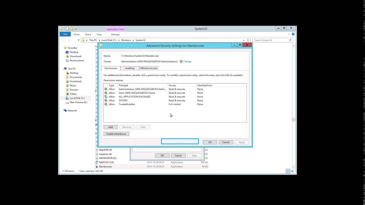
Task: Click OK in Advanced Security Settings
Action: (210, 142)
